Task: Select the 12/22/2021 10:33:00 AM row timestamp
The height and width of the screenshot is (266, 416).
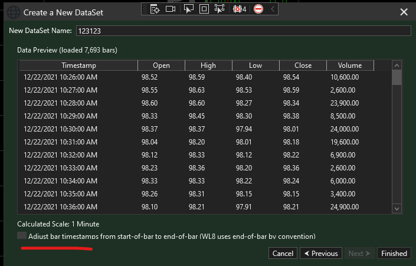Action: [61, 168]
